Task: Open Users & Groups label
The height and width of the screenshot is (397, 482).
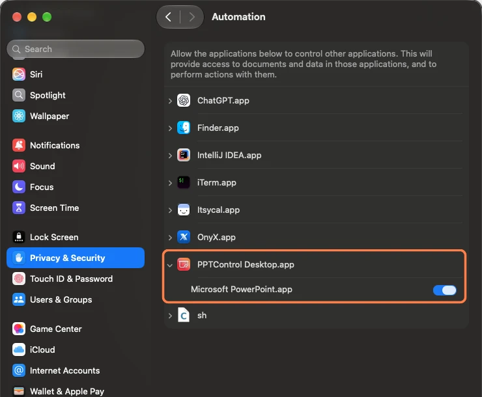Action: tap(61, 299)
